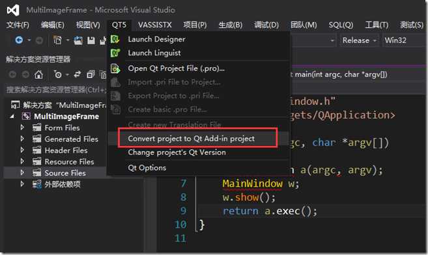The width and height of the screenshot is (428, 255).
Task: Click the 'w.show();' code line
Action: (249, 197)
